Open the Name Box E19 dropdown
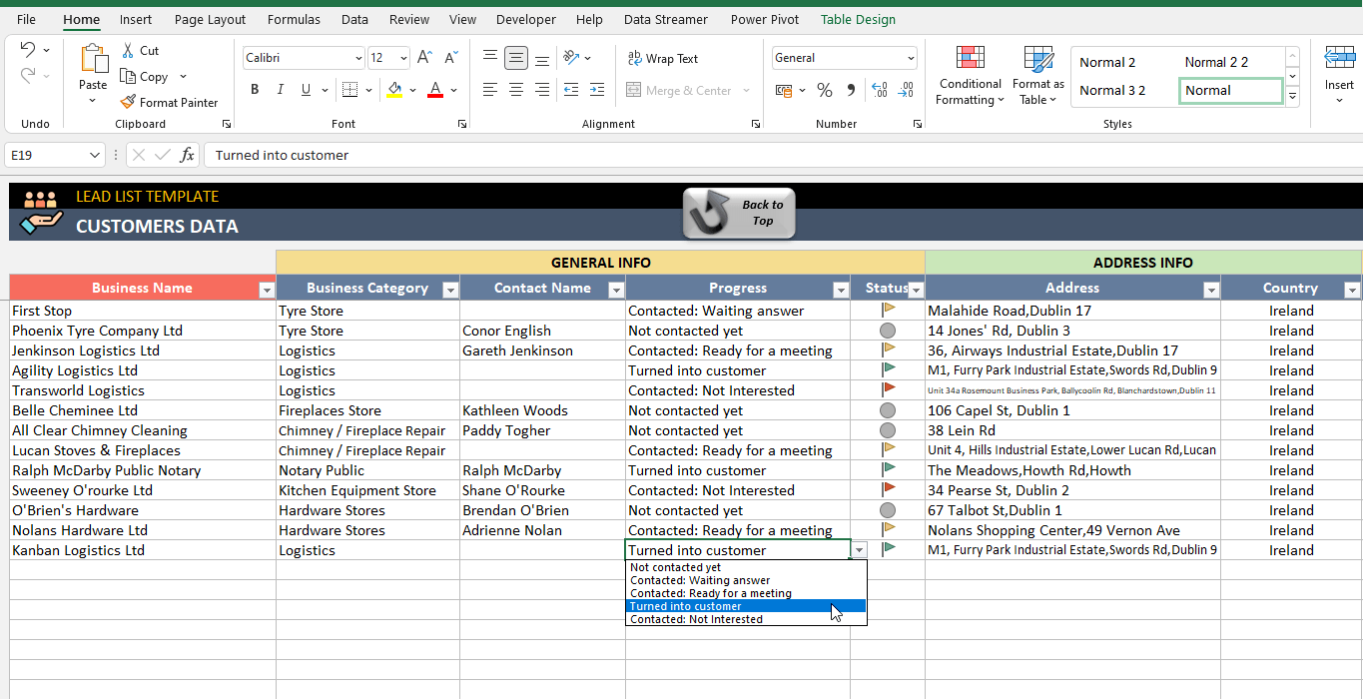This screenshot has height=699, width=1363. click(95, 155)
